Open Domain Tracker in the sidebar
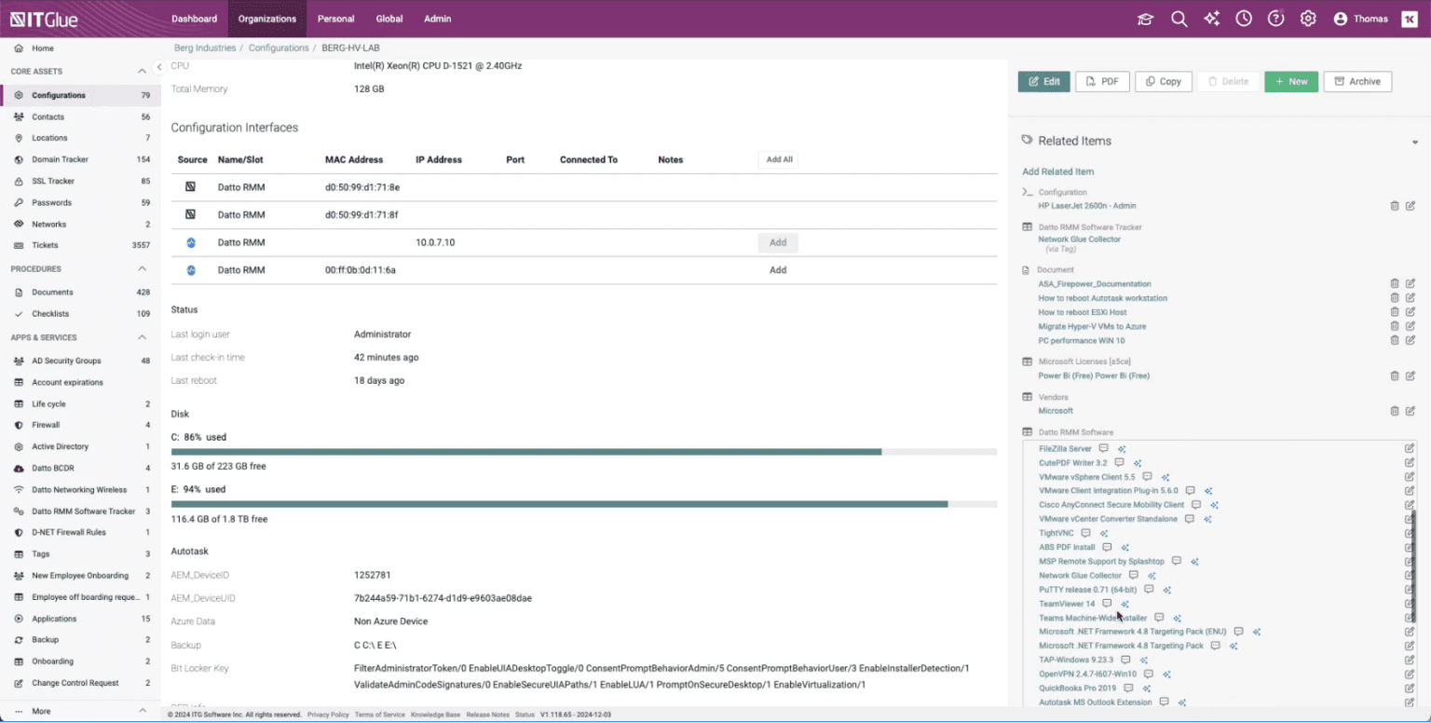The image size is (1431, 723). point(78,159)
